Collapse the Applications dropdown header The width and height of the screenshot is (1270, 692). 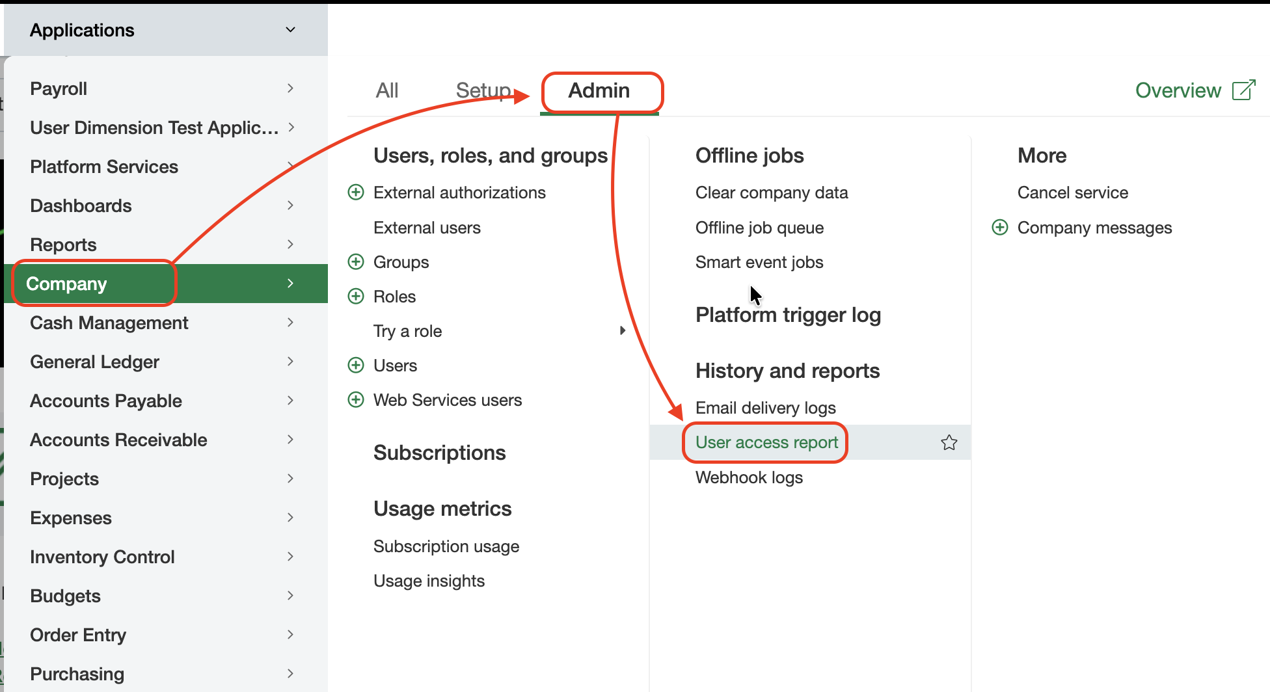click(x=291, y=30)
